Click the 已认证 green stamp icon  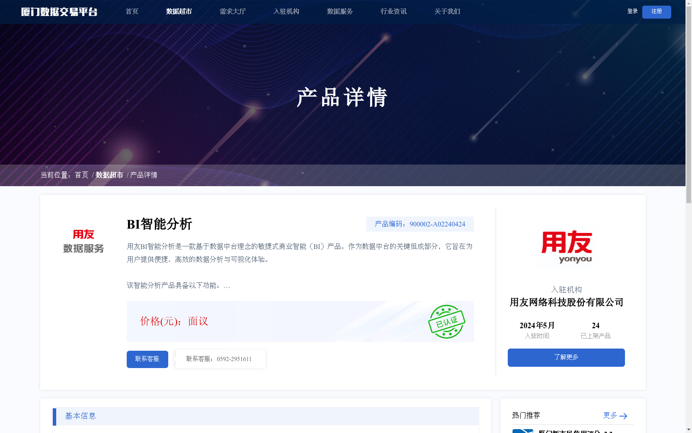tap(446, 322)
